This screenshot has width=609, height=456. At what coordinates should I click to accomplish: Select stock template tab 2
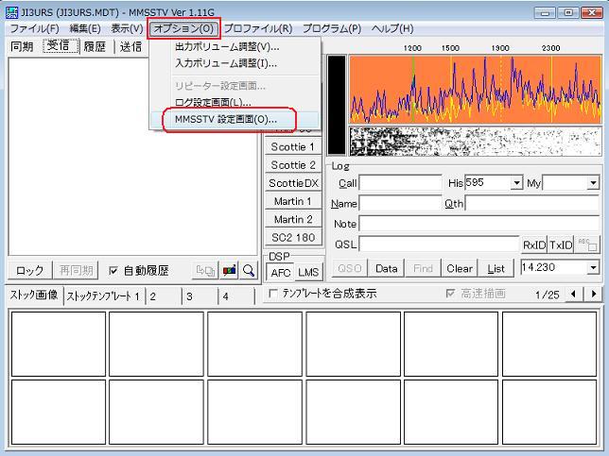pos(163,296)
